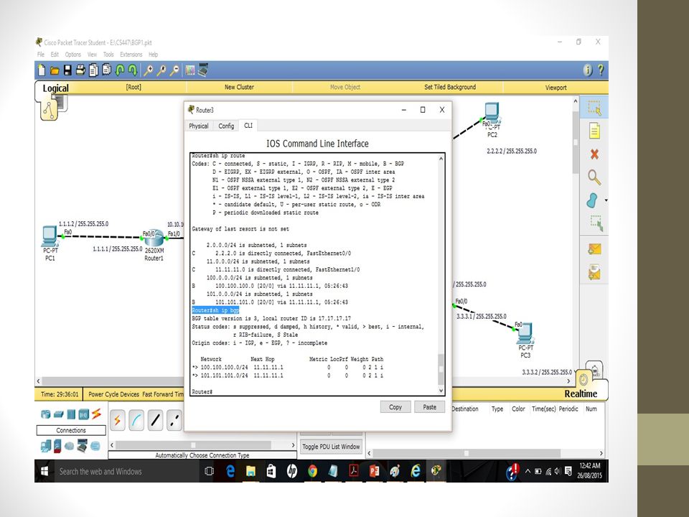Select the Wireless Devices category icon
Viewport: 689px width, 517px height.
[84, 414]
